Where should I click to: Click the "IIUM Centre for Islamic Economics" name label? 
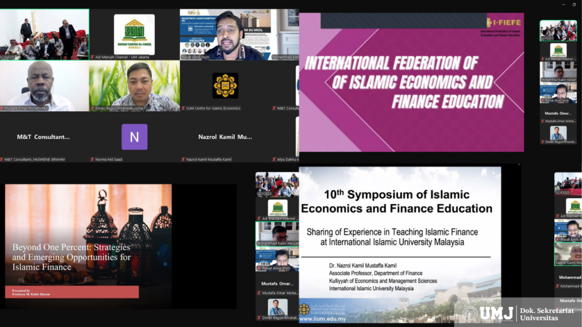click(x=214, y=108)
